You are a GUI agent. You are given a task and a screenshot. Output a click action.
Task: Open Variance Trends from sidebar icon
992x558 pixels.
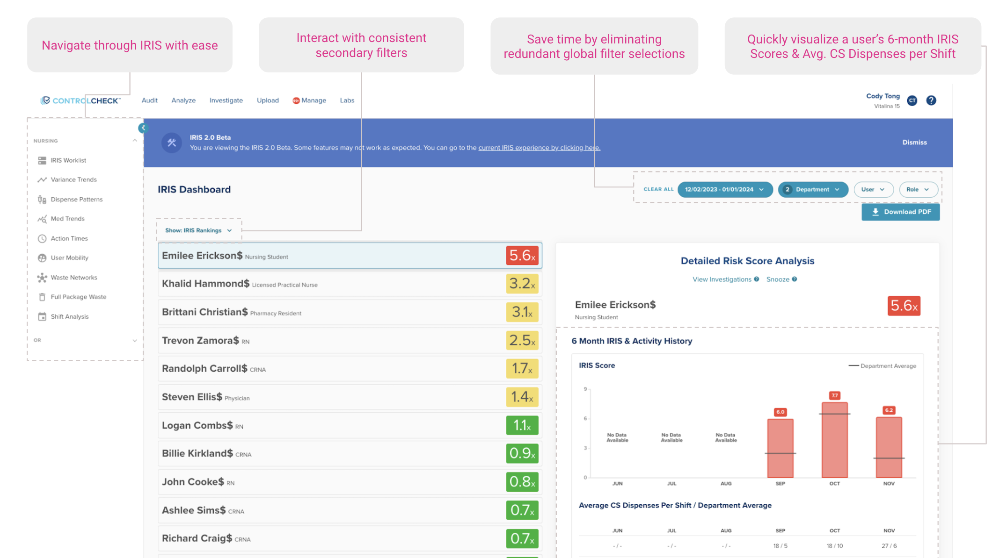[x=42, y=179]
